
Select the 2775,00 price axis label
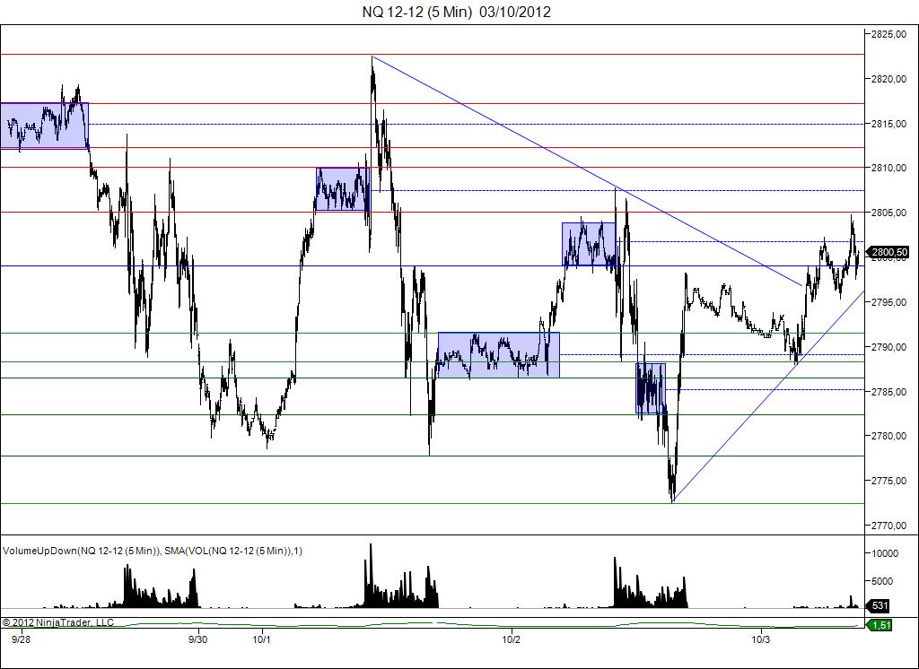click(889, 481)
